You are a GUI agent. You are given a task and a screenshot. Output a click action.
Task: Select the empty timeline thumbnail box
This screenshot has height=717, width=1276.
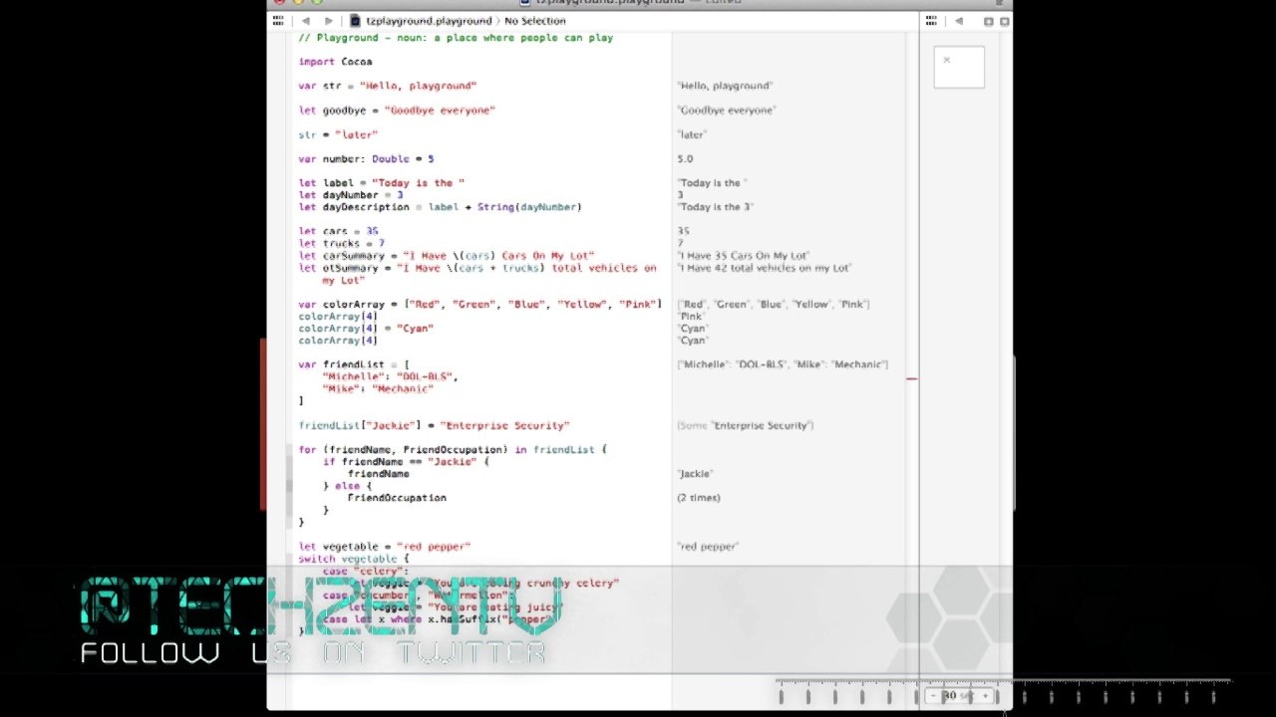click(959, 68)
